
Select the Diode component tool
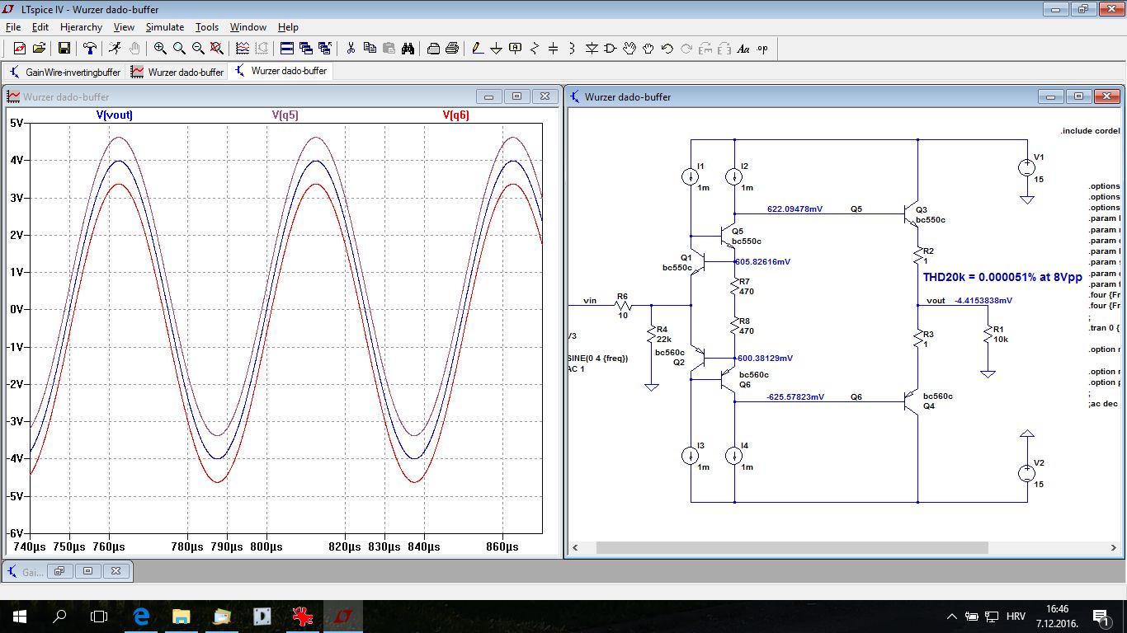click(x=592, y=49)
